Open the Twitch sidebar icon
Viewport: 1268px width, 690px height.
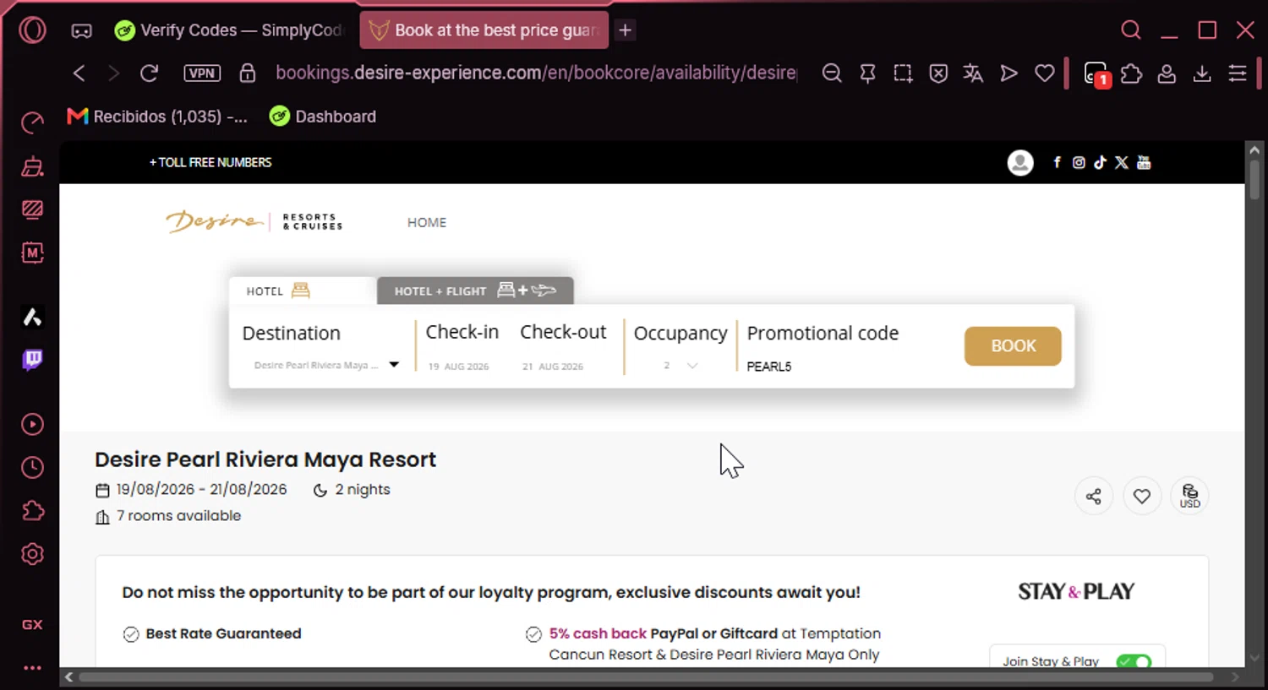(32, 360)
